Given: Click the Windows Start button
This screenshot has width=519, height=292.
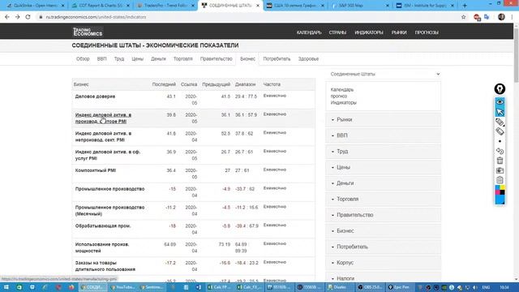Looking at the screenshot, I should tap(6, 287).
